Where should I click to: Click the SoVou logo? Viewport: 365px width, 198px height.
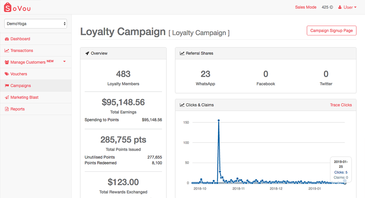click(17, 7)
